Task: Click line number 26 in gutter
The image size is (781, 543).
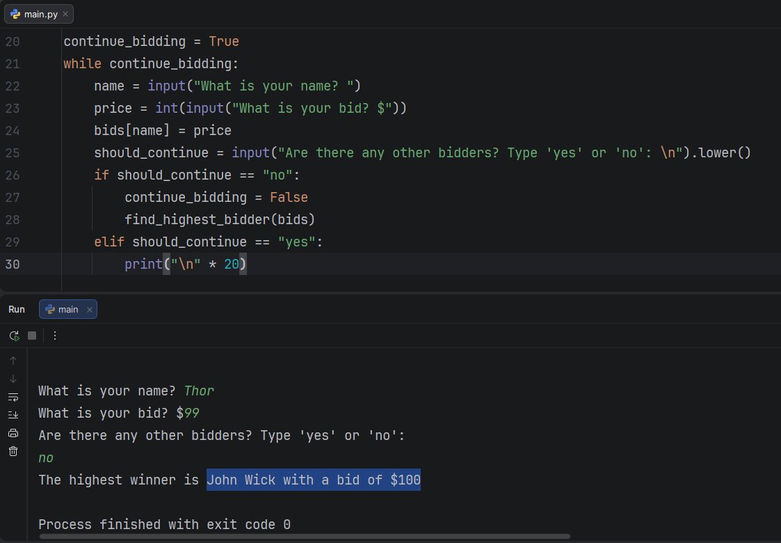Action: [x=13, y=175]
